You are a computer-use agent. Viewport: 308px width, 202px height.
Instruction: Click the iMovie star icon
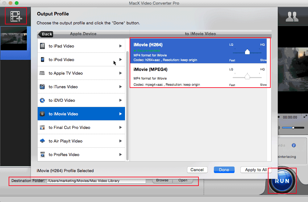42,114
